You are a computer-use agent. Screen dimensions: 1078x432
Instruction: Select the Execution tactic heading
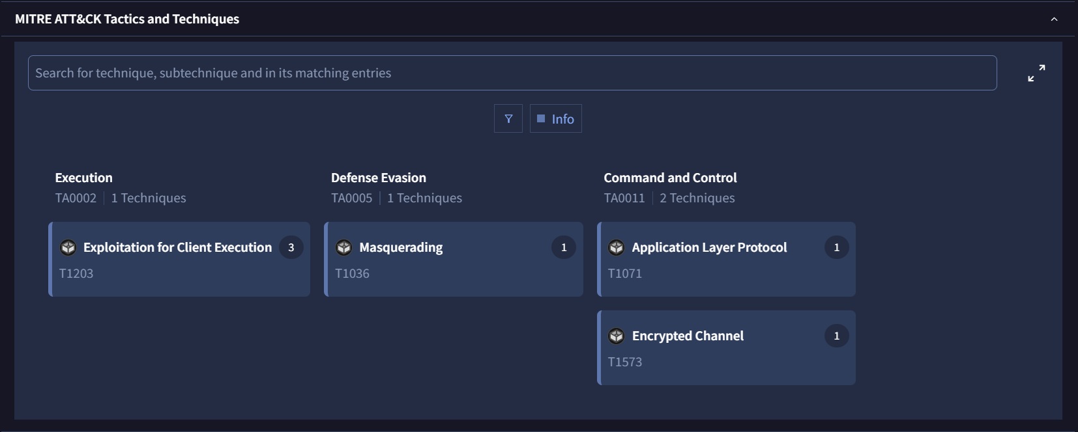[83, 178]
